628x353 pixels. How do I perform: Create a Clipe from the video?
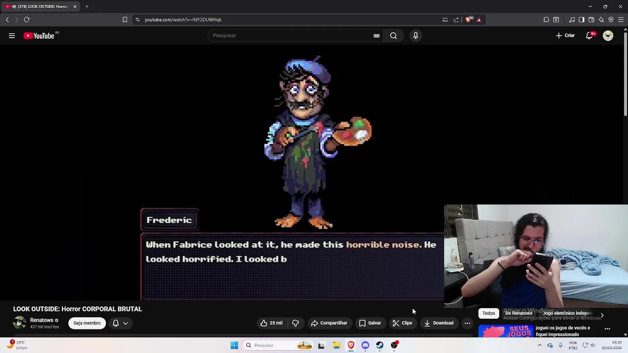(402, 323)
